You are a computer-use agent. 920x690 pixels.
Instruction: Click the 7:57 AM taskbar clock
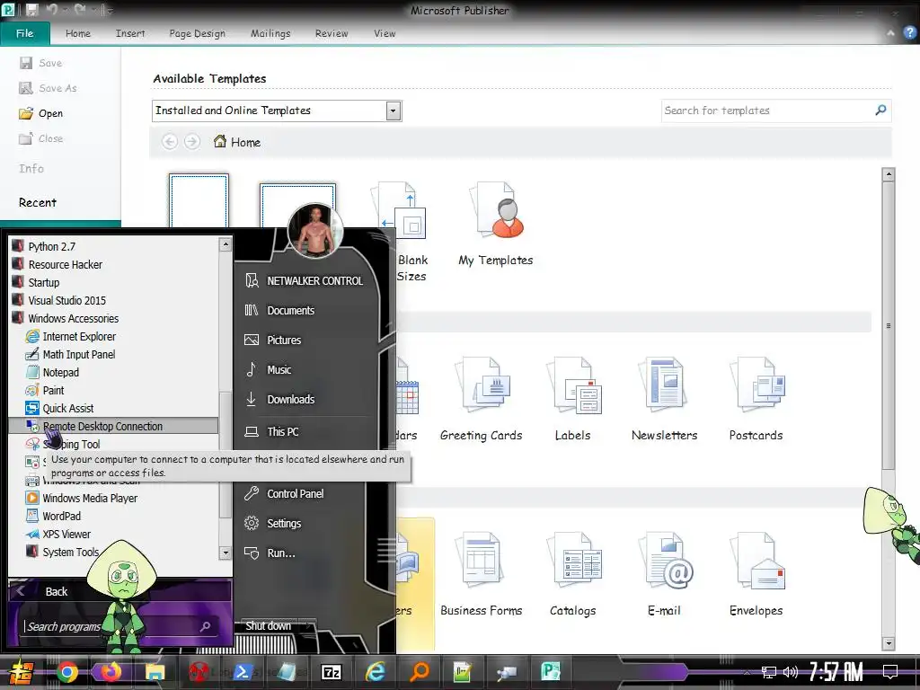click(836, 672)
